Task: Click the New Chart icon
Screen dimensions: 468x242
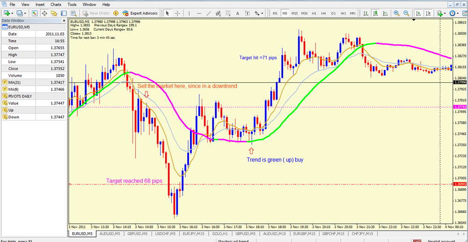Action: tap(7, 13)
